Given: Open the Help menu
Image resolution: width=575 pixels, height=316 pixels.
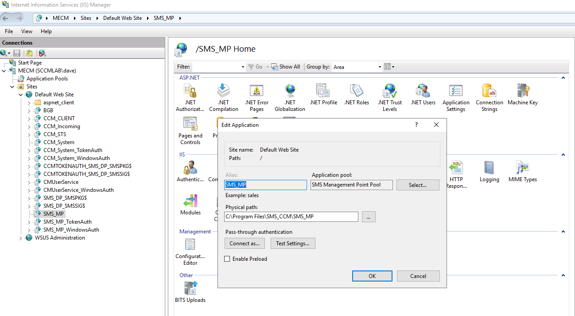Looking at the screenshot, I should [46, 31].
